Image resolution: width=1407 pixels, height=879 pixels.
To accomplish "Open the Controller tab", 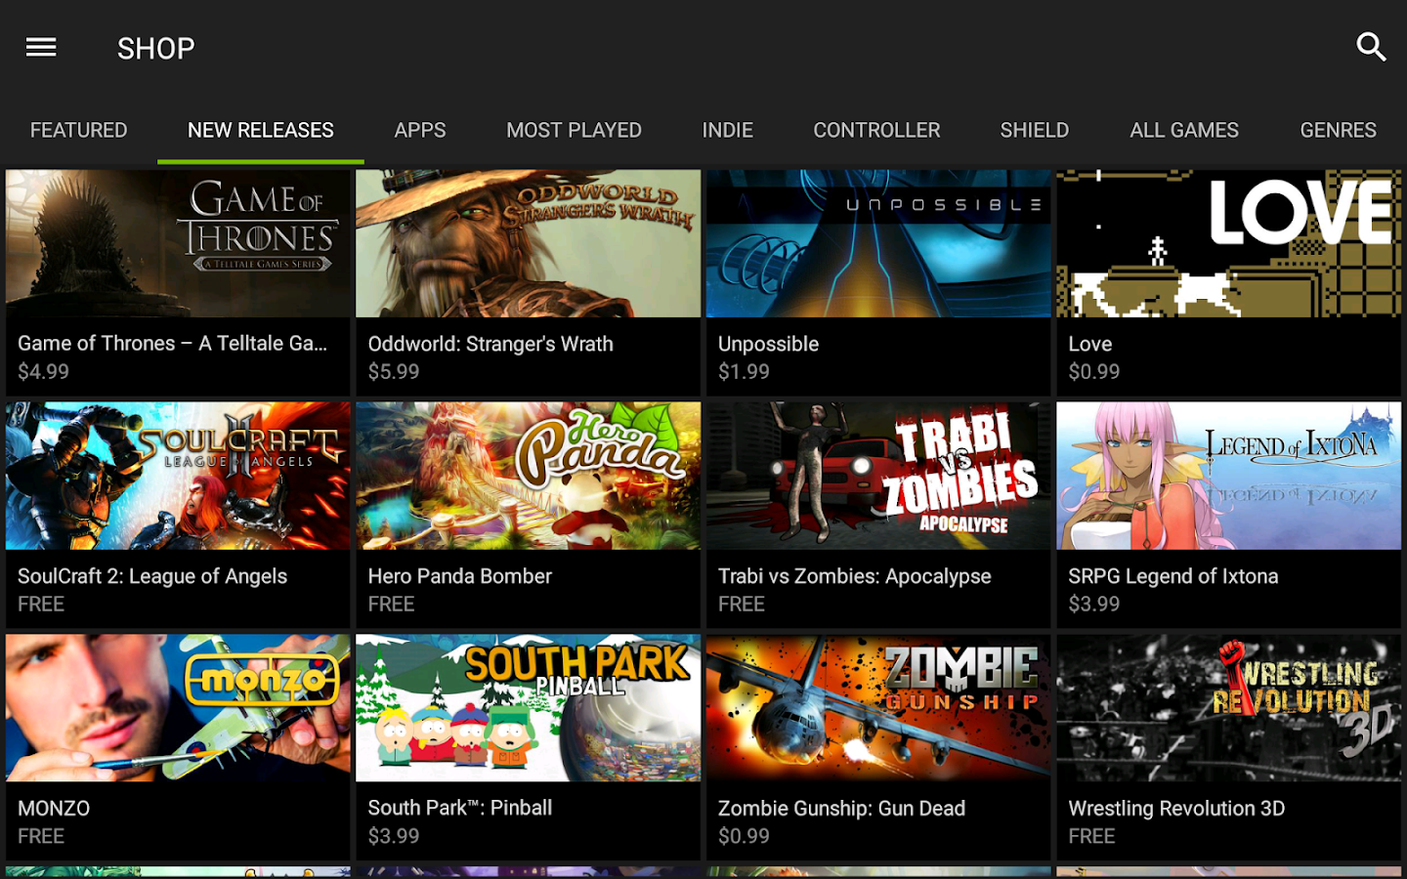I will tap(876, 130).
